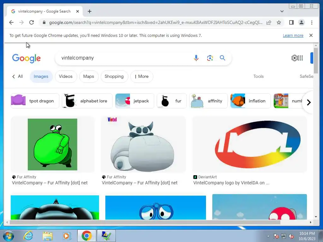Open the Tools options
Image resolution: width=323 pixels, height=242 pixels.
click(258, 76)
